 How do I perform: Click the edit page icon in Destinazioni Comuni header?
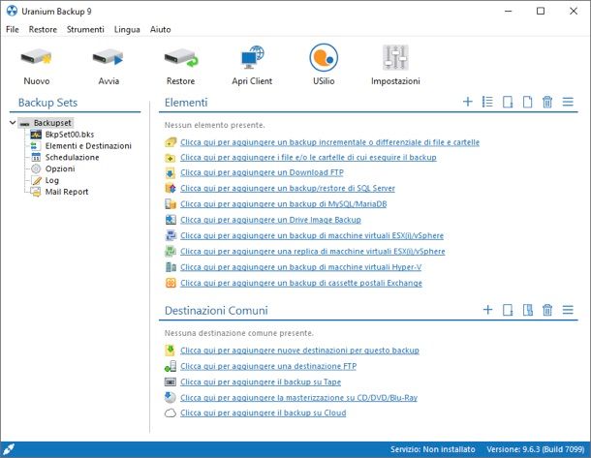(x=508, y=310)
